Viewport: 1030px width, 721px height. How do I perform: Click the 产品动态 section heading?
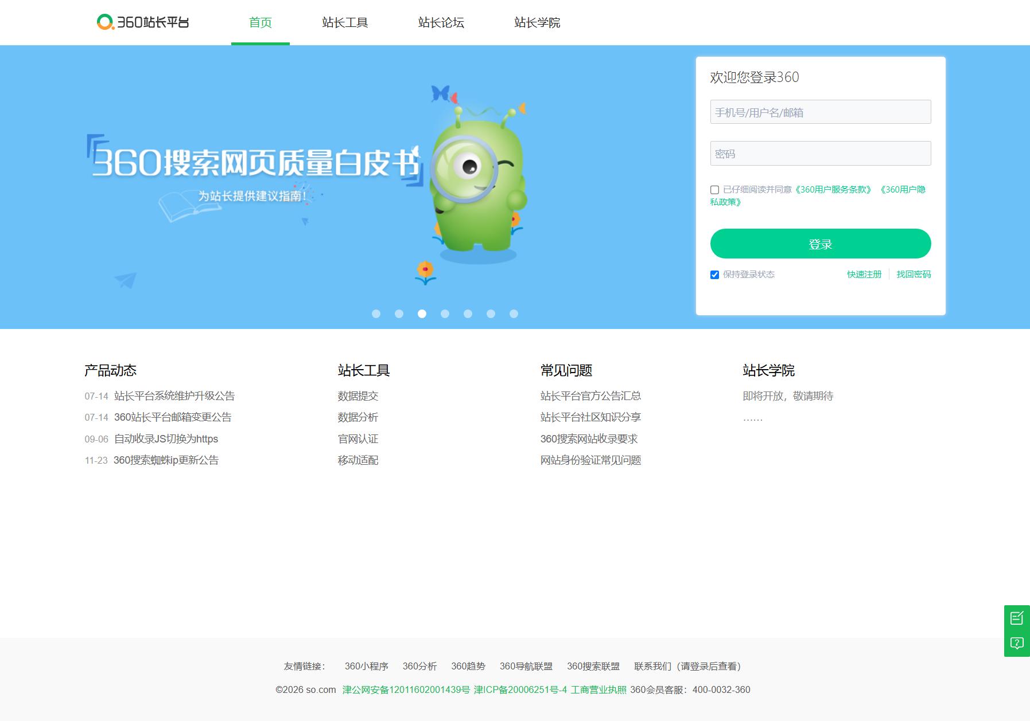click(110, 370)
